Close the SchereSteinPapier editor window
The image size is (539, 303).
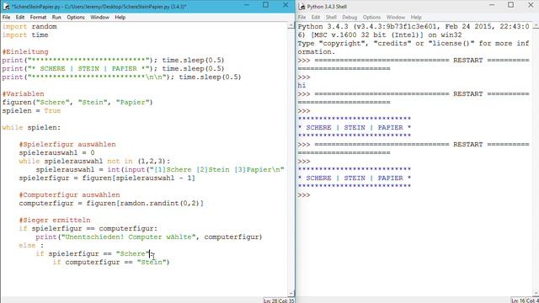286,5
